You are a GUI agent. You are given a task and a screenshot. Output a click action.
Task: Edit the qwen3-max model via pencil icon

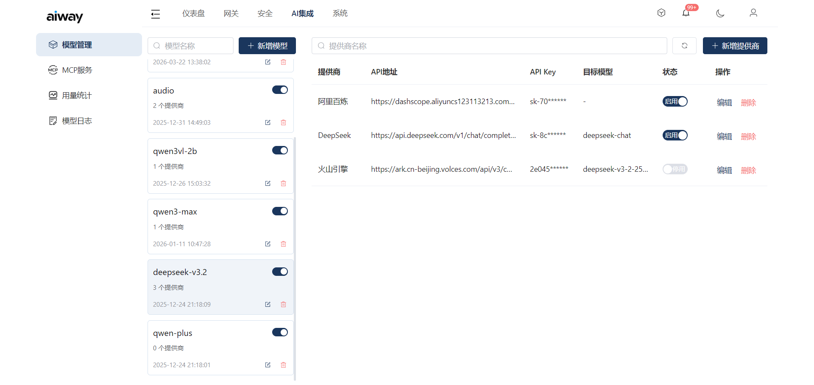click(x=268, y=244)
